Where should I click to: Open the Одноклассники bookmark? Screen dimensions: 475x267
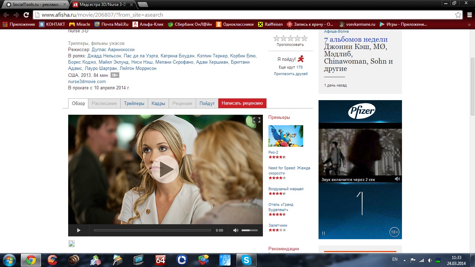tap(235, 24)
